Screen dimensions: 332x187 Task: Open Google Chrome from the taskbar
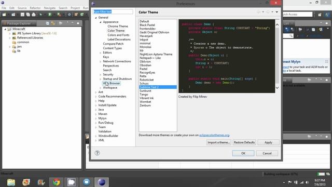click(57, 182)
